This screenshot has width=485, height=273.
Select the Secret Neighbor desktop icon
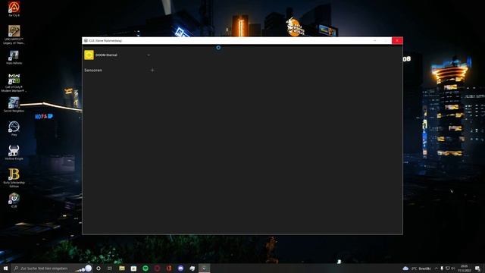point(14,105)
